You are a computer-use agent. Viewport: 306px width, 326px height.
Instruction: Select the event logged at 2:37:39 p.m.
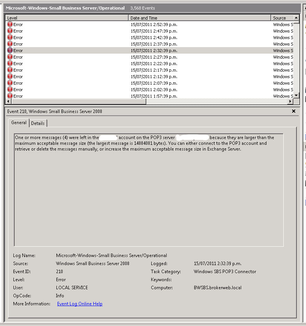click(154, 44)
